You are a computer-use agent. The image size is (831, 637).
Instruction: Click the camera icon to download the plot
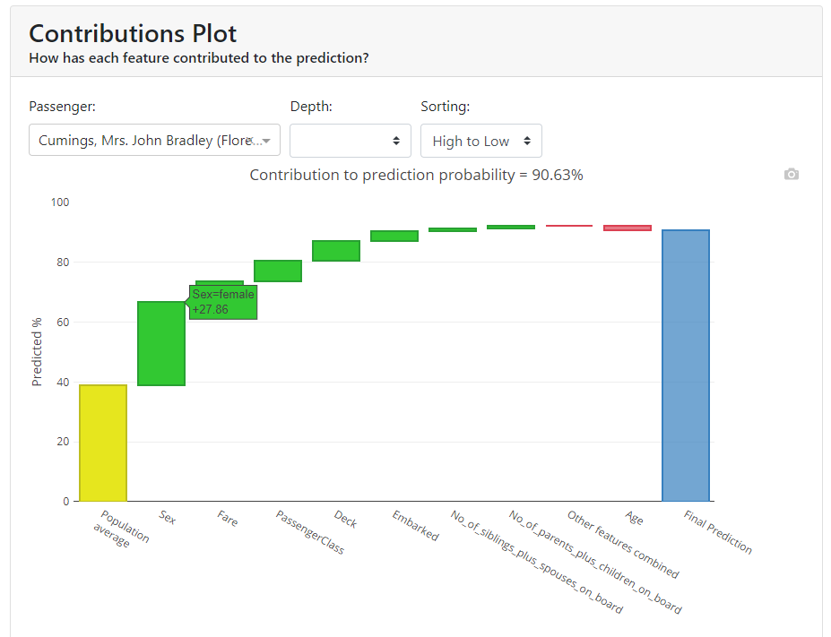pos(790,174)
